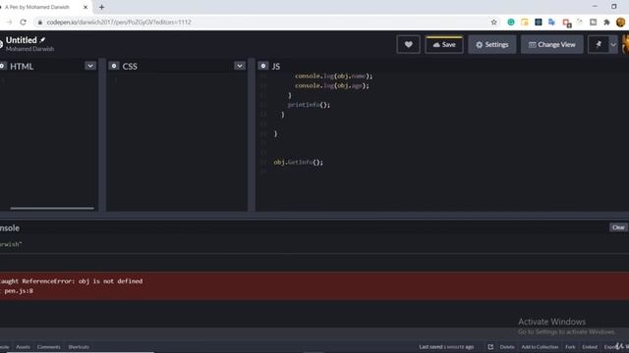Click the console.log(obj.age); line
The width and height of the screenshot is (629, 353).
click(332, 85)
